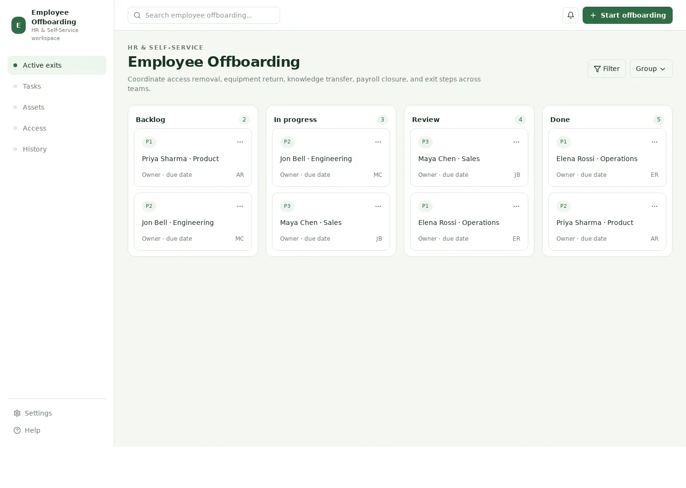Click the Done count badge showing 5

(659, 120)
